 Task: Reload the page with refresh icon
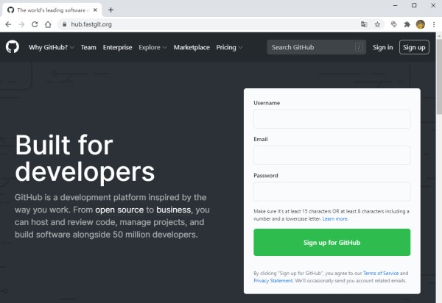pos(35,24)
